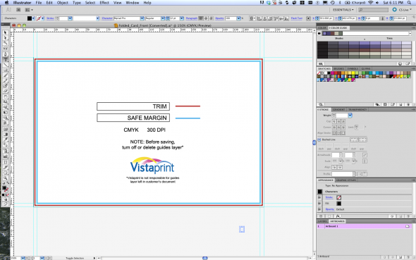Toggle the Dashed Line checkbox
The height and width of the screenshot is (260, 416).
[x=319, y=140]
